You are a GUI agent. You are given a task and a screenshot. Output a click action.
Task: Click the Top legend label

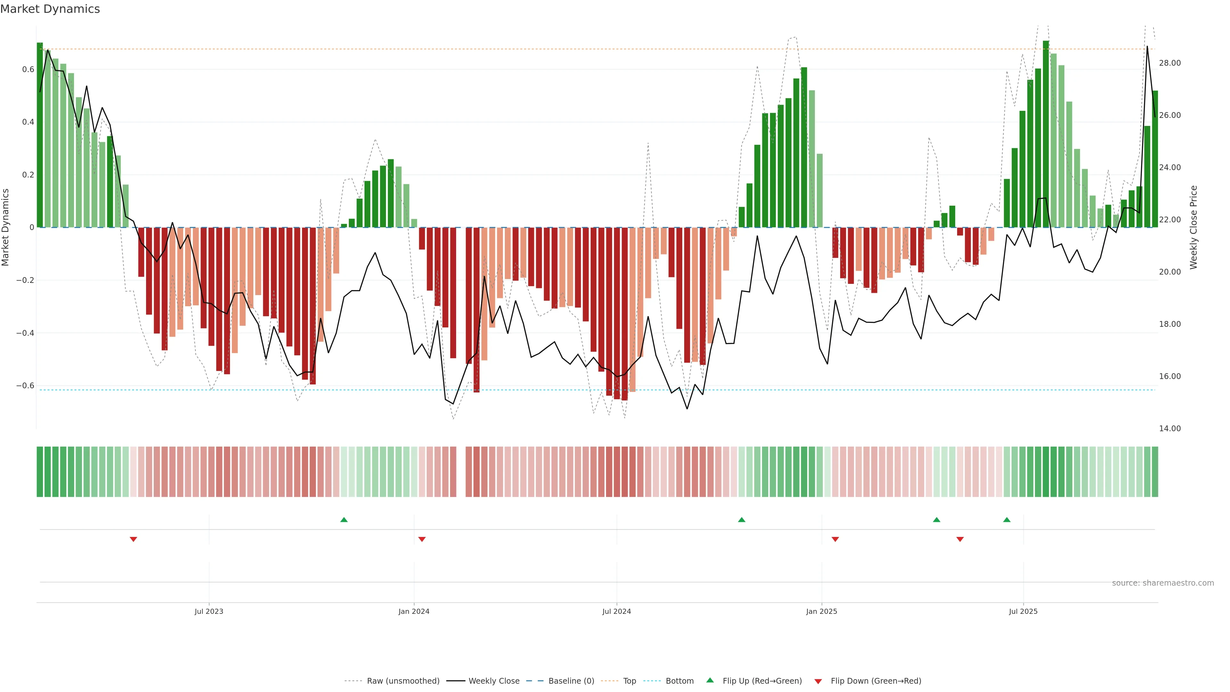click(x=629, y=681)
